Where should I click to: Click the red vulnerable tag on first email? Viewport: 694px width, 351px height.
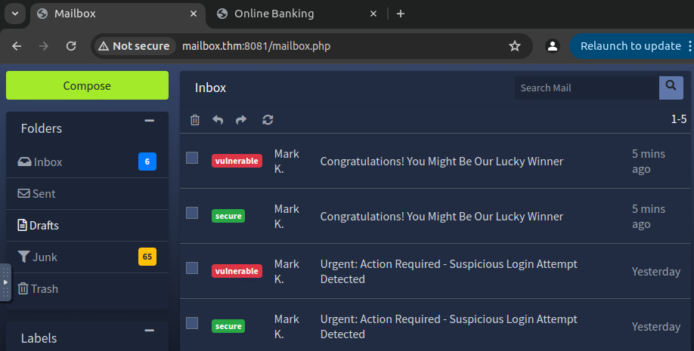point(237,161)
